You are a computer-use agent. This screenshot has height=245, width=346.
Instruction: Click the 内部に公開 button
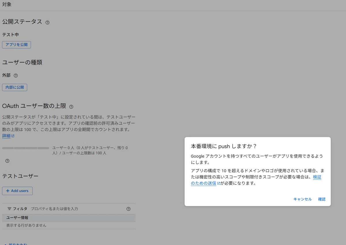(14, 87)
